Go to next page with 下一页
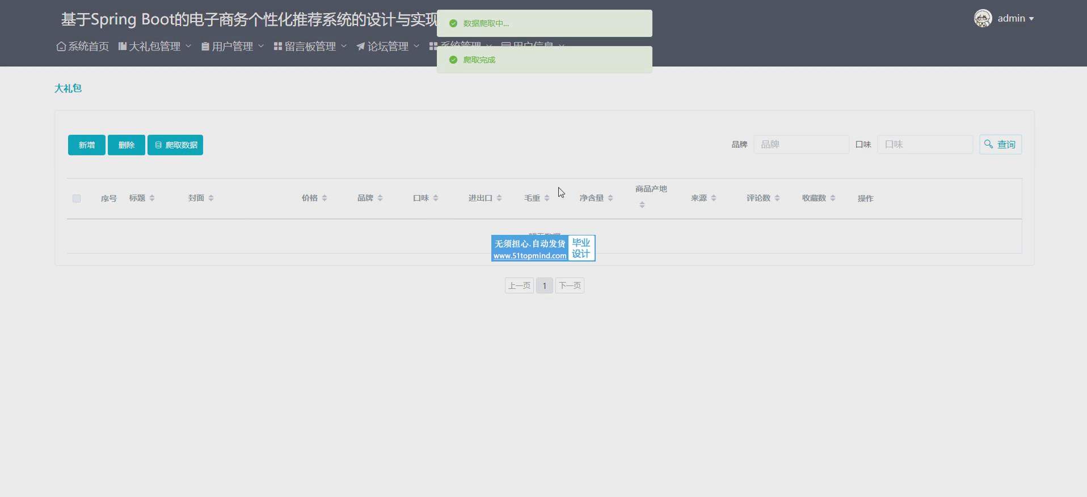1087x497 pixels. tap(570, 285)
